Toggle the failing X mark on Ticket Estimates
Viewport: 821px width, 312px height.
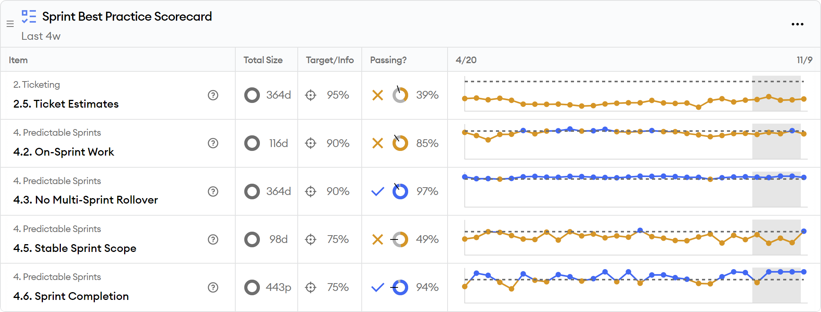click(377, 95)
